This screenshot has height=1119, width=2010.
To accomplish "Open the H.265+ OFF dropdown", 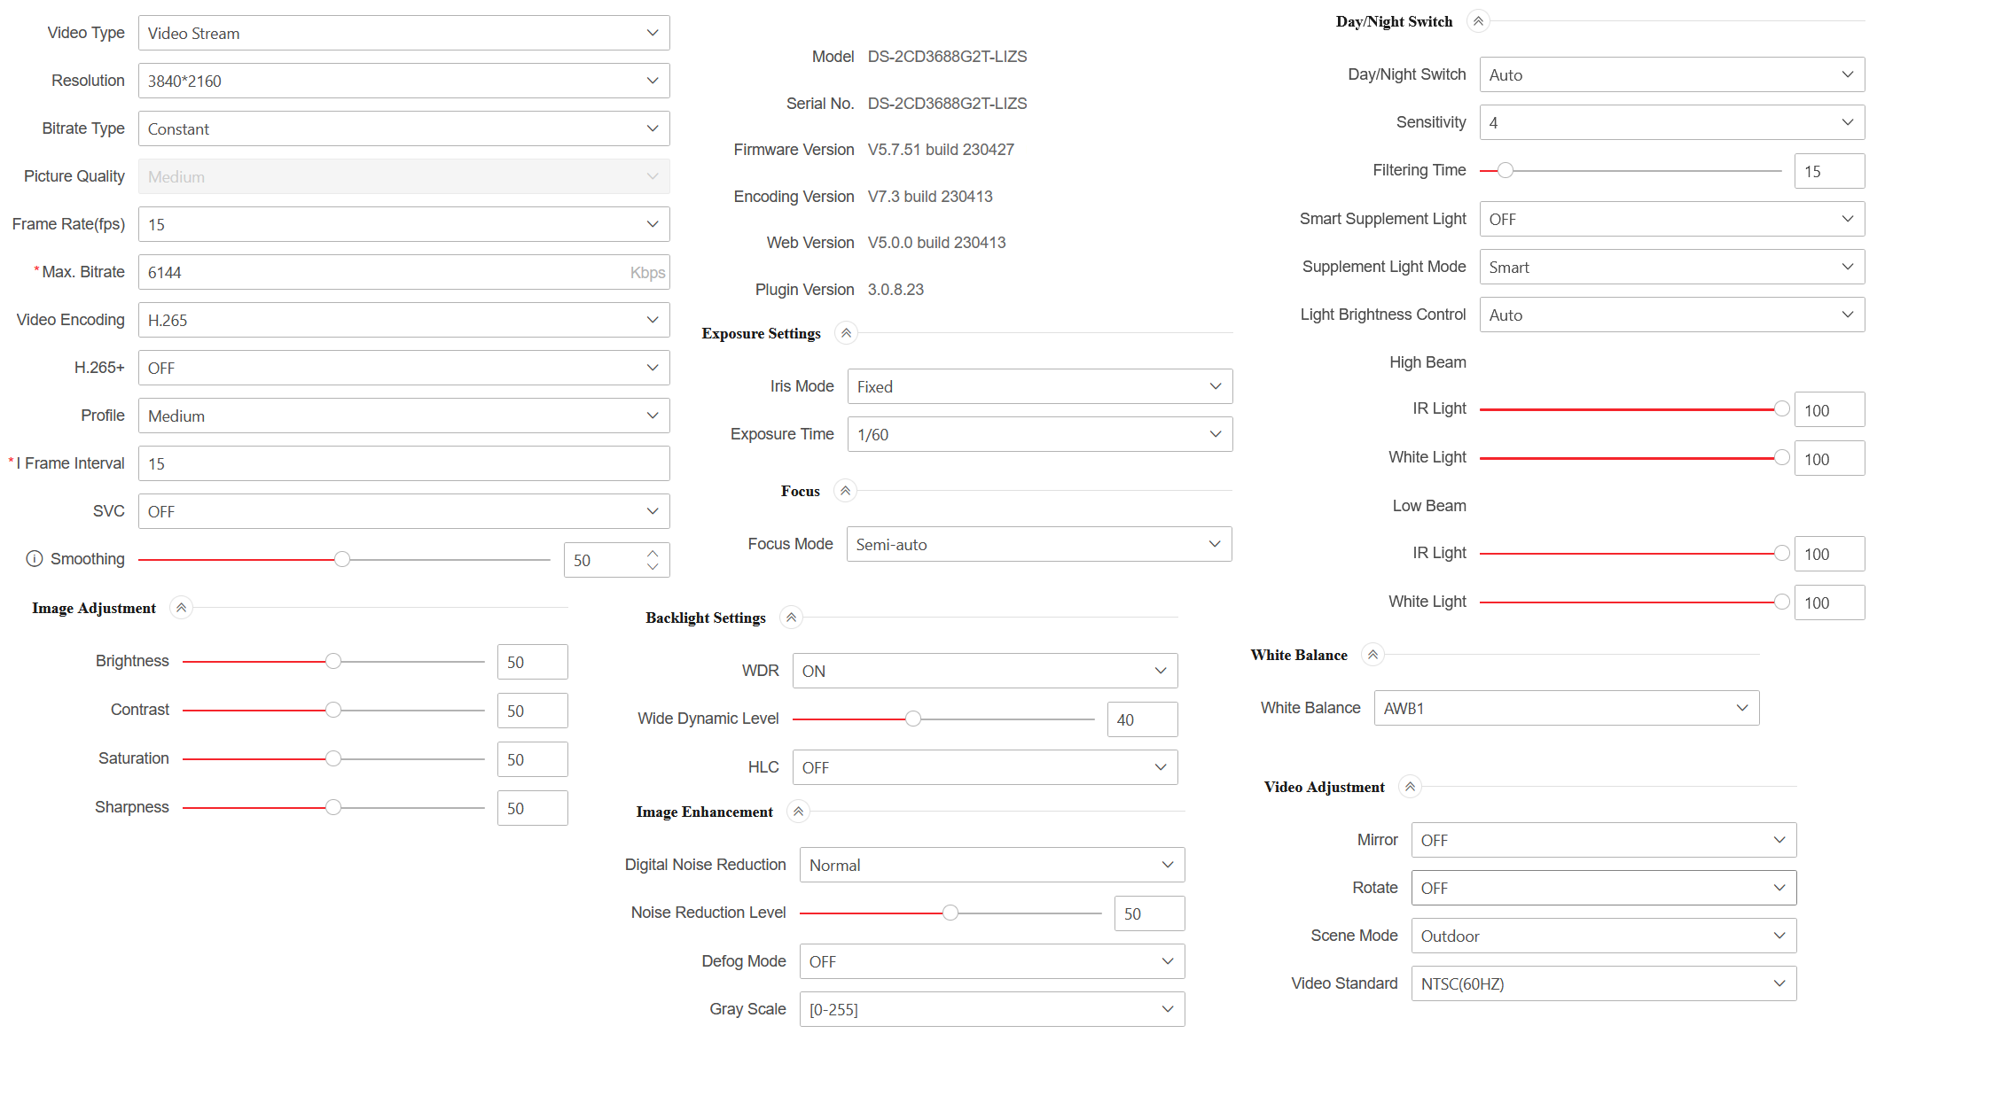I will coord(403,368).
